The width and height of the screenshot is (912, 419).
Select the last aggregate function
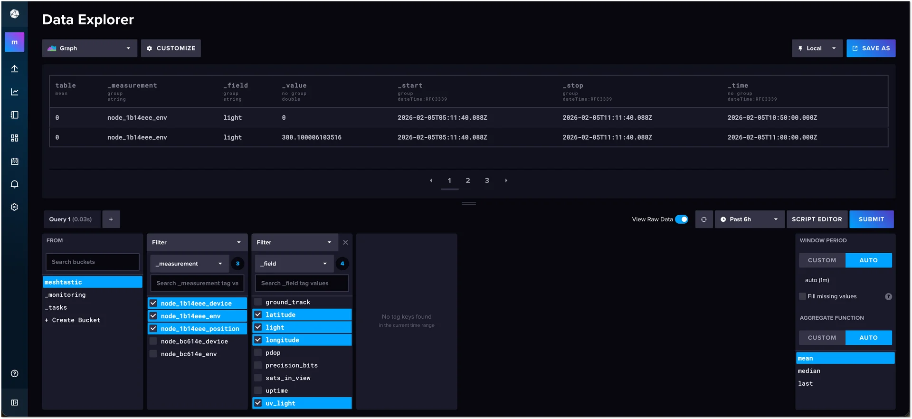(845, 384)
